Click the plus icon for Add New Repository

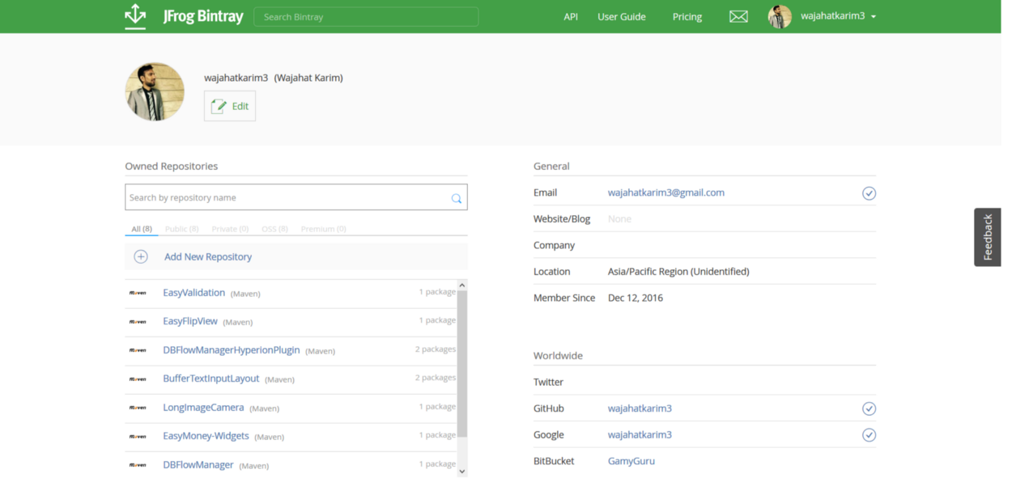coord(141,256)
